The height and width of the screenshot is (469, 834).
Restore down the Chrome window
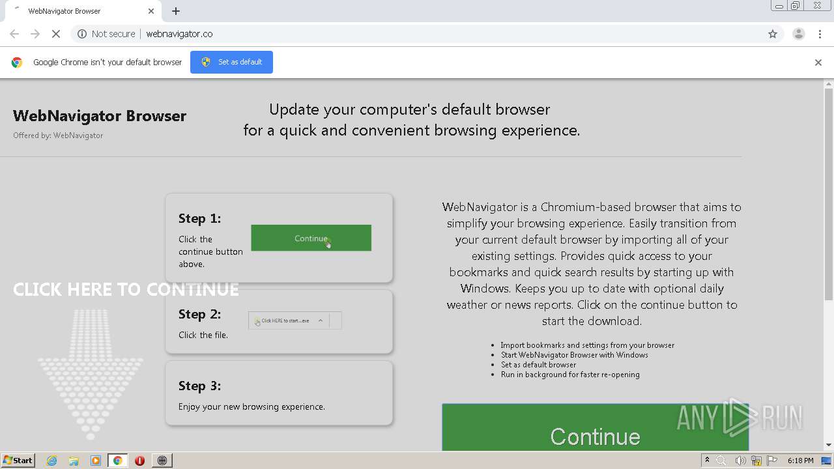(x=795, y=6)
